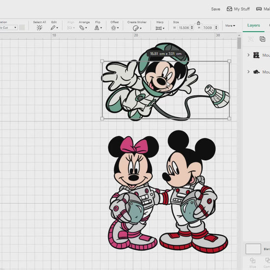Click the My Stuff mail icon

229,9
